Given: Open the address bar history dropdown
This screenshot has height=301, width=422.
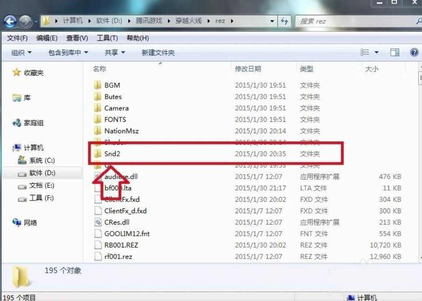Looking at the screenshot, I should click(272, 21).
